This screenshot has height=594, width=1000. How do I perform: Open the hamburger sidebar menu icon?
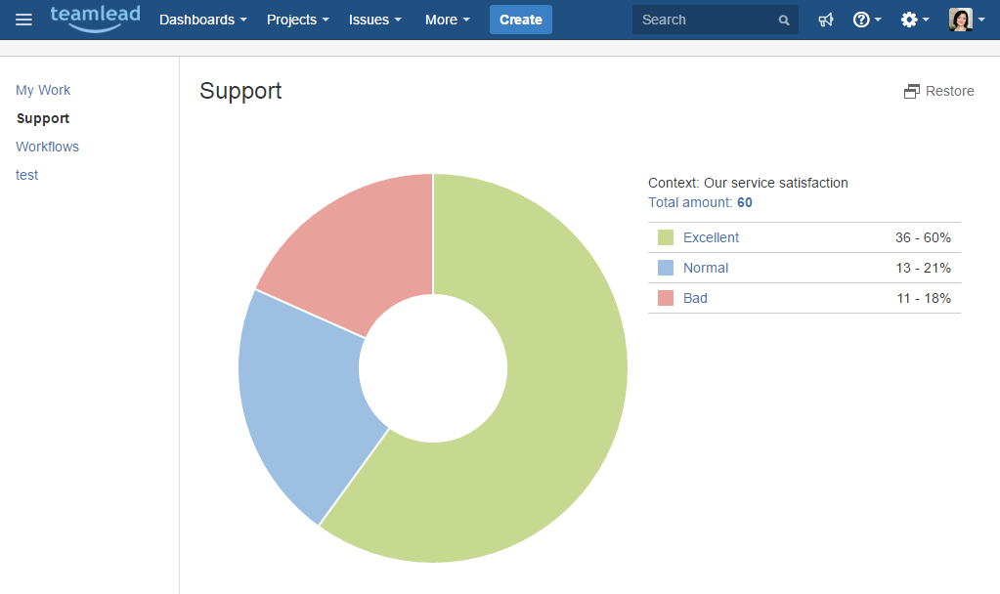[x=23, y=20]
